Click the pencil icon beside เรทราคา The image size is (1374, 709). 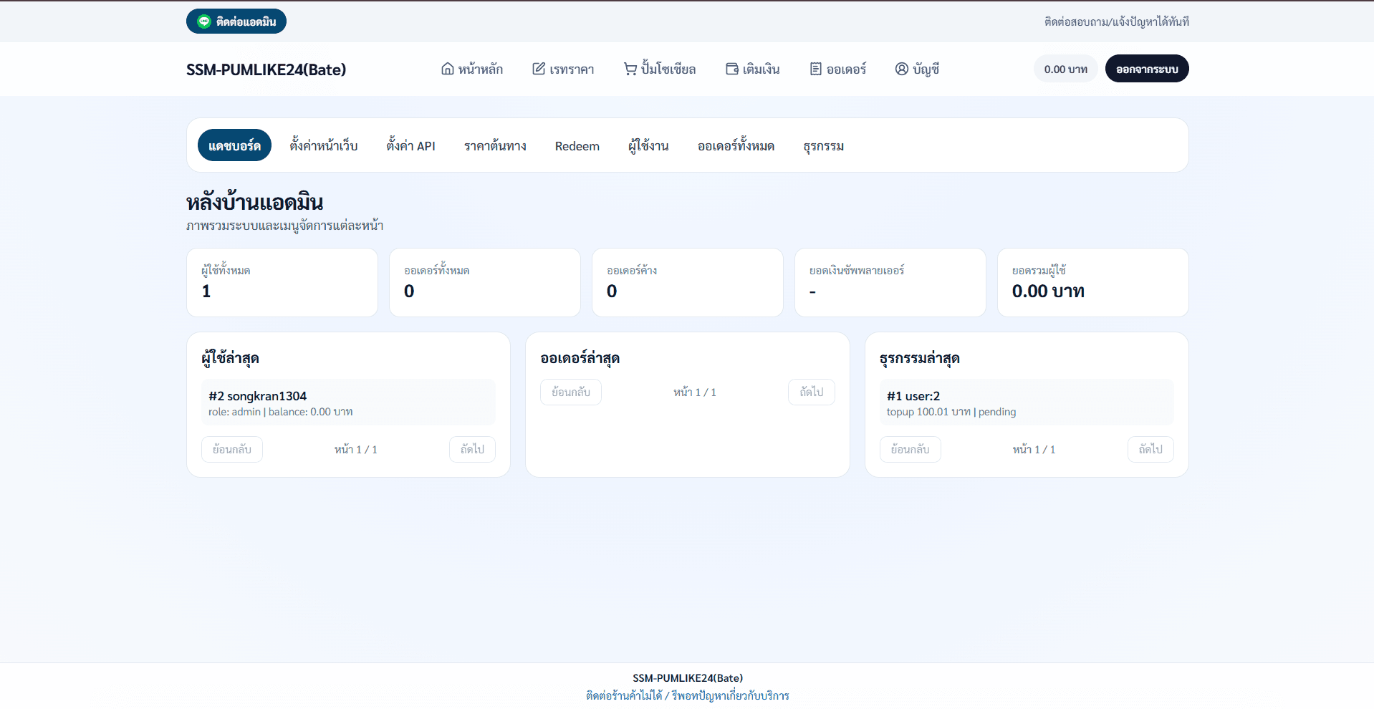click(539, 69)
